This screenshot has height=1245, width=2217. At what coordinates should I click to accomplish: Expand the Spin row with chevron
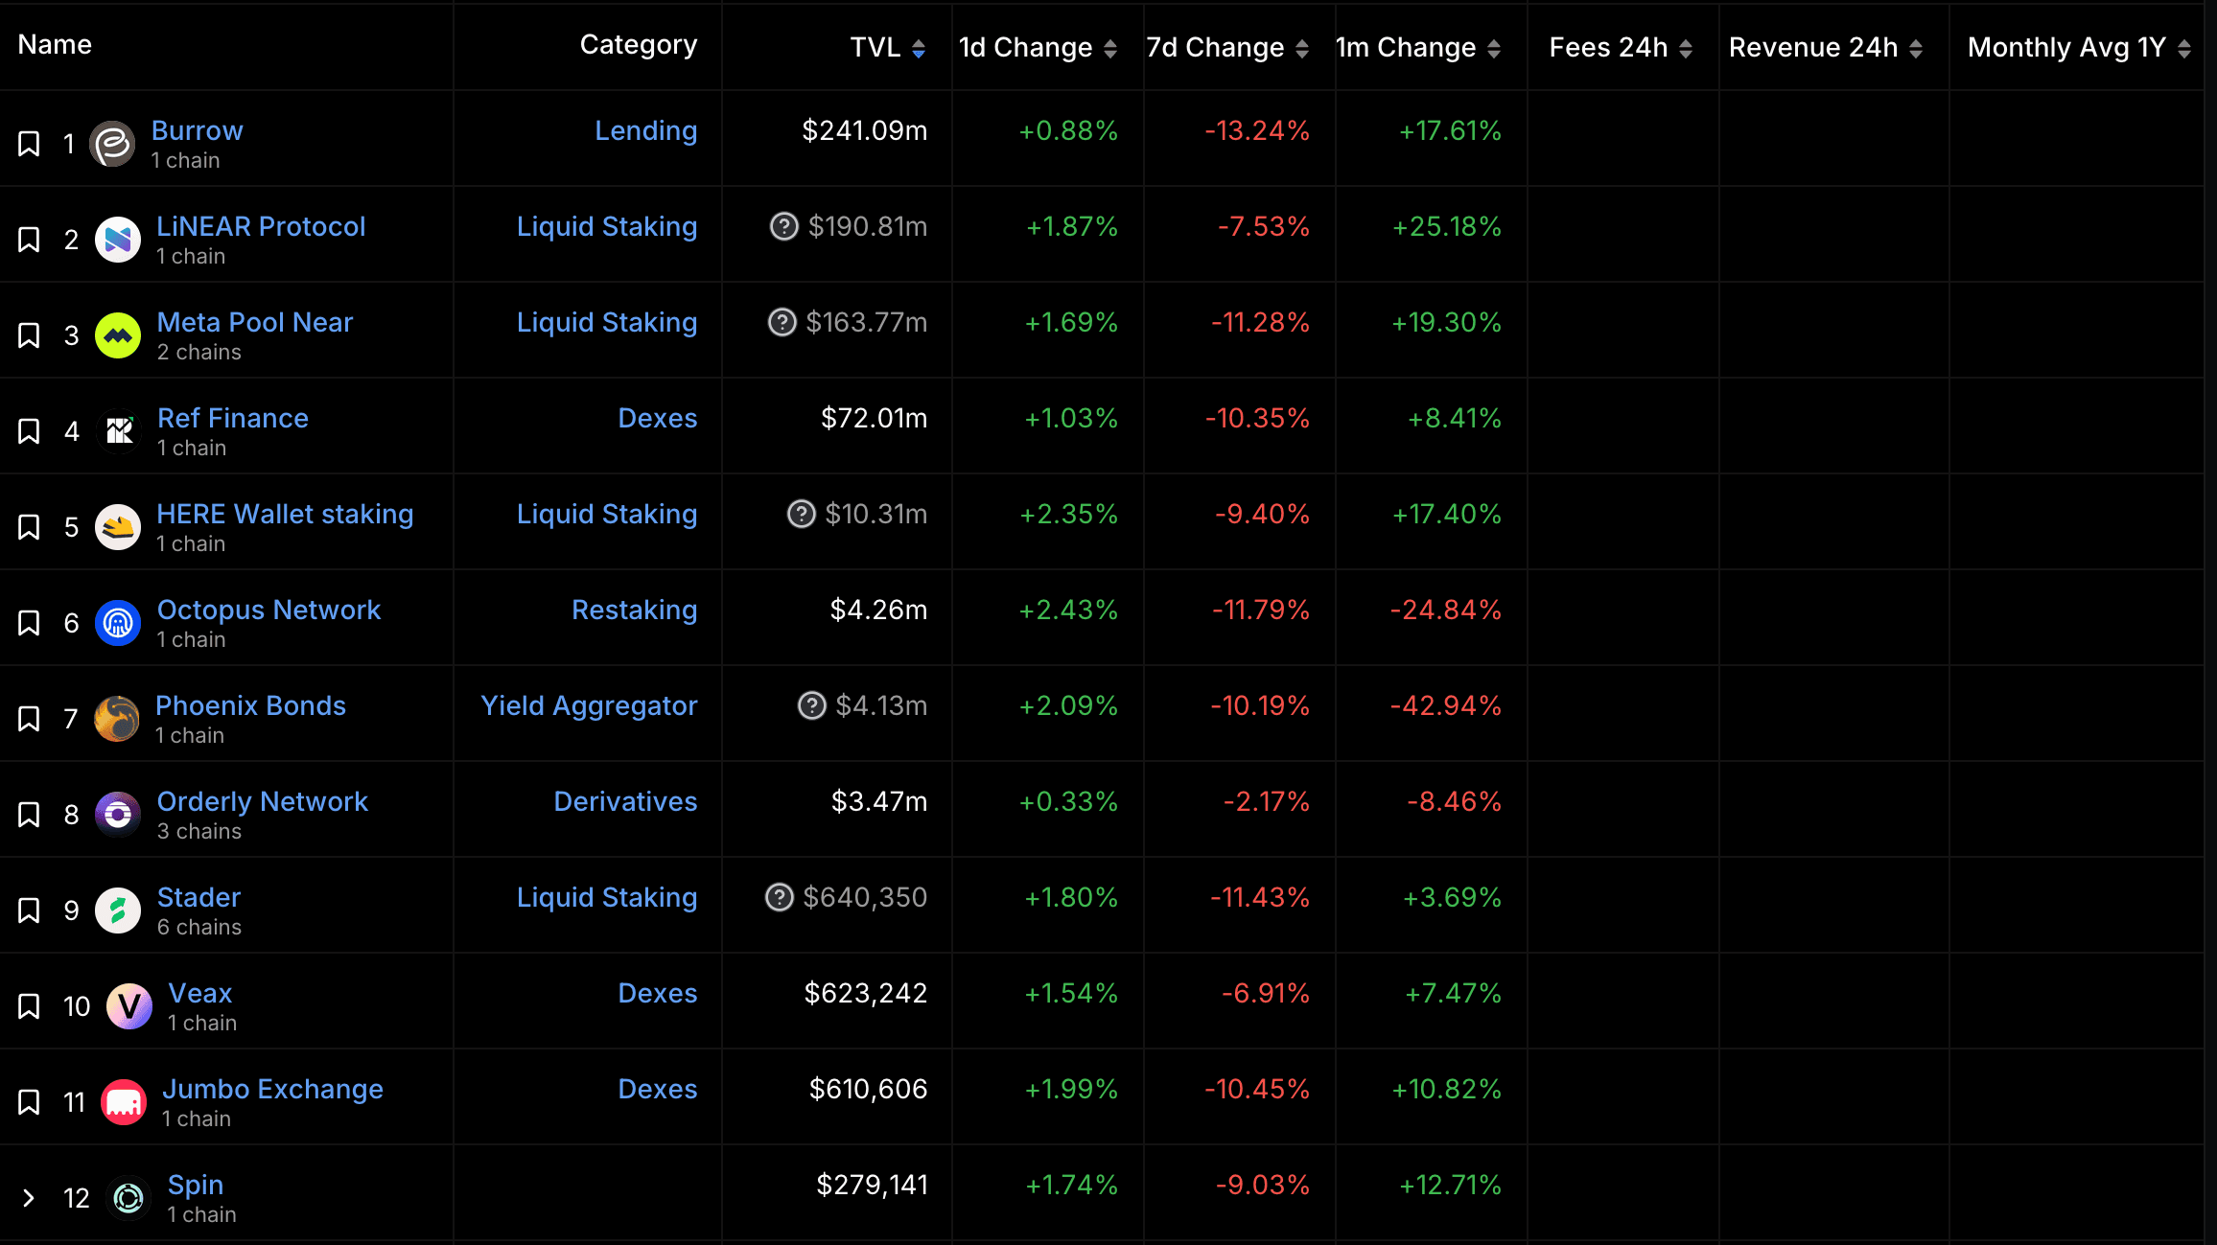pyautogui.click(x=29, y=1198)
